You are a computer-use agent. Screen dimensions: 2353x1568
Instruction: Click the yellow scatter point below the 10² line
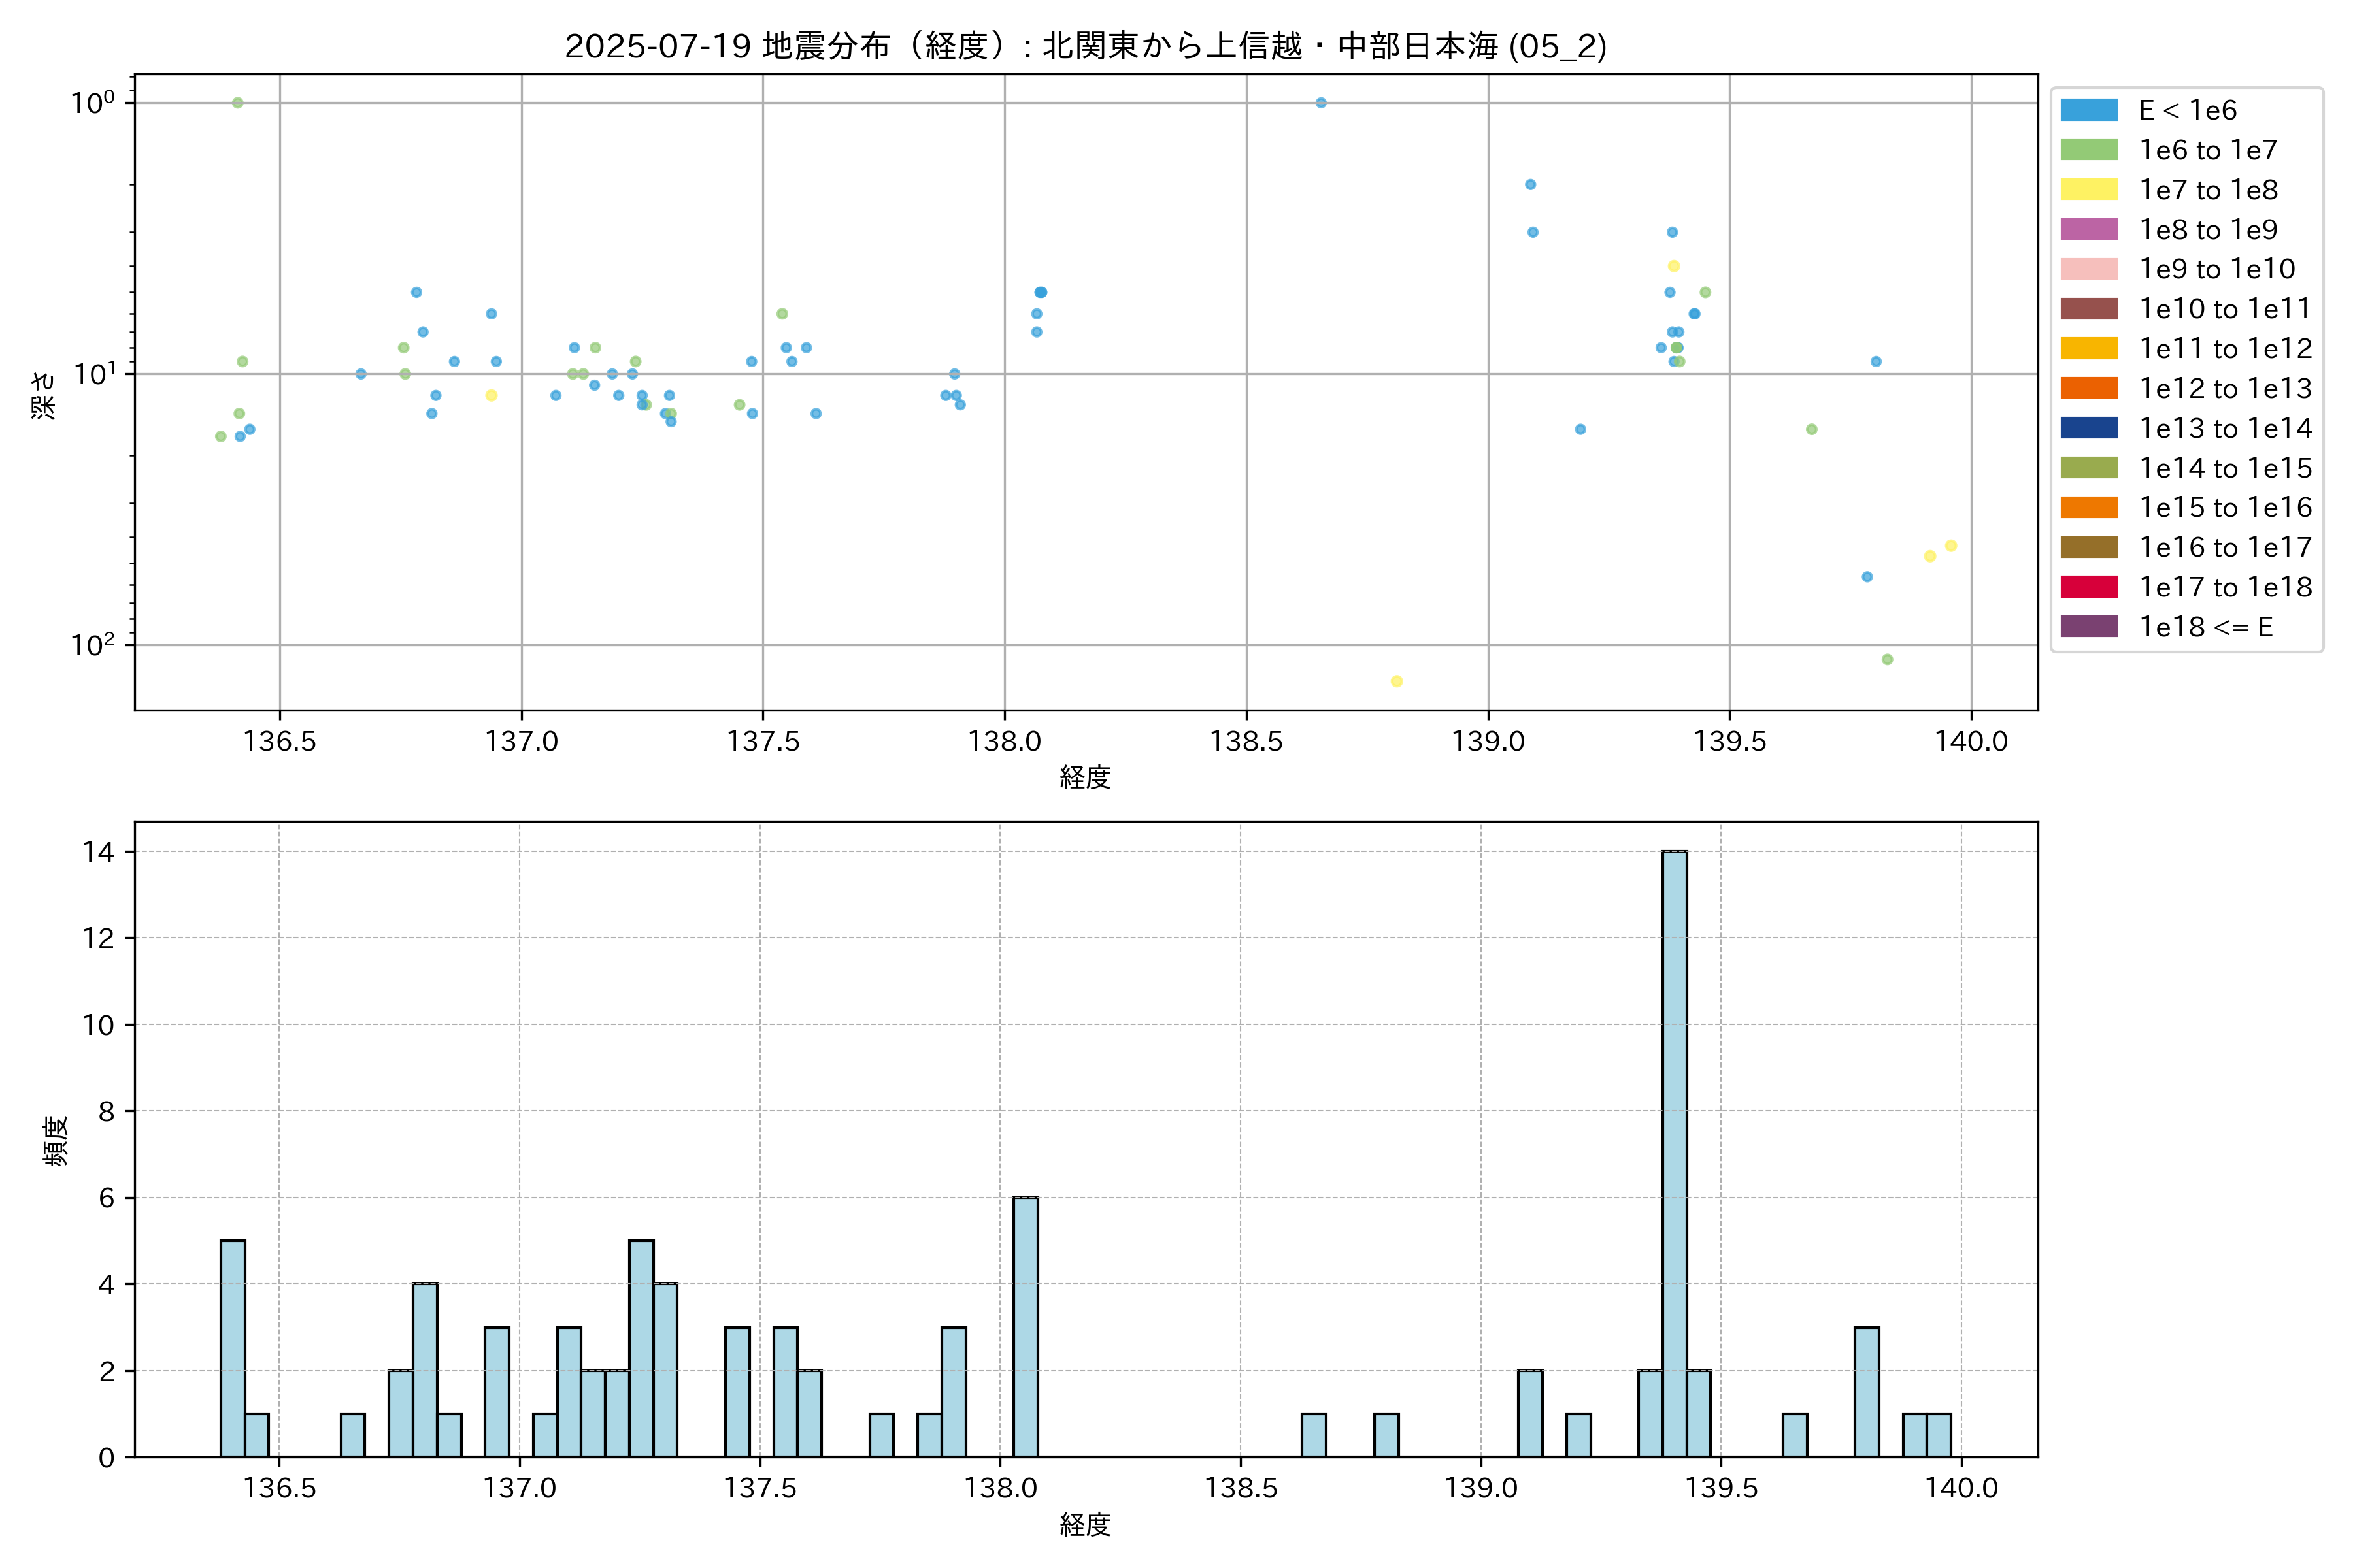pos(1397,681)
